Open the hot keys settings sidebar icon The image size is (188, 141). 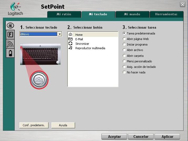[x=10, y=26]
